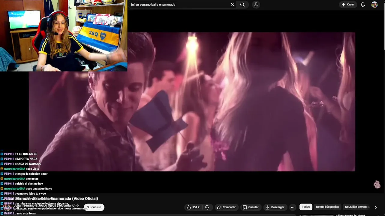Like the video with 151 k thumbs up

[x=193, y=207]
